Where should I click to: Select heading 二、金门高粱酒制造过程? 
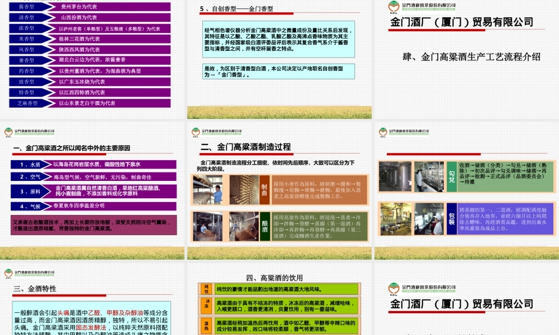point(245,147)
